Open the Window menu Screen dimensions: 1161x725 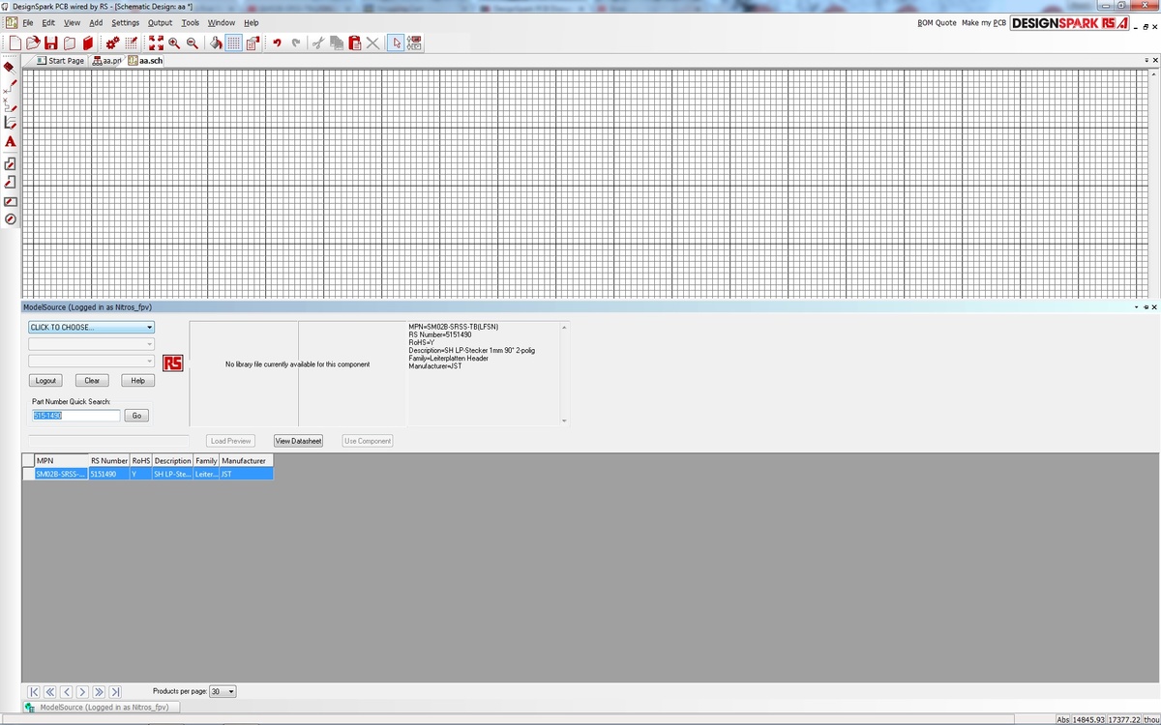coord(222,22)
